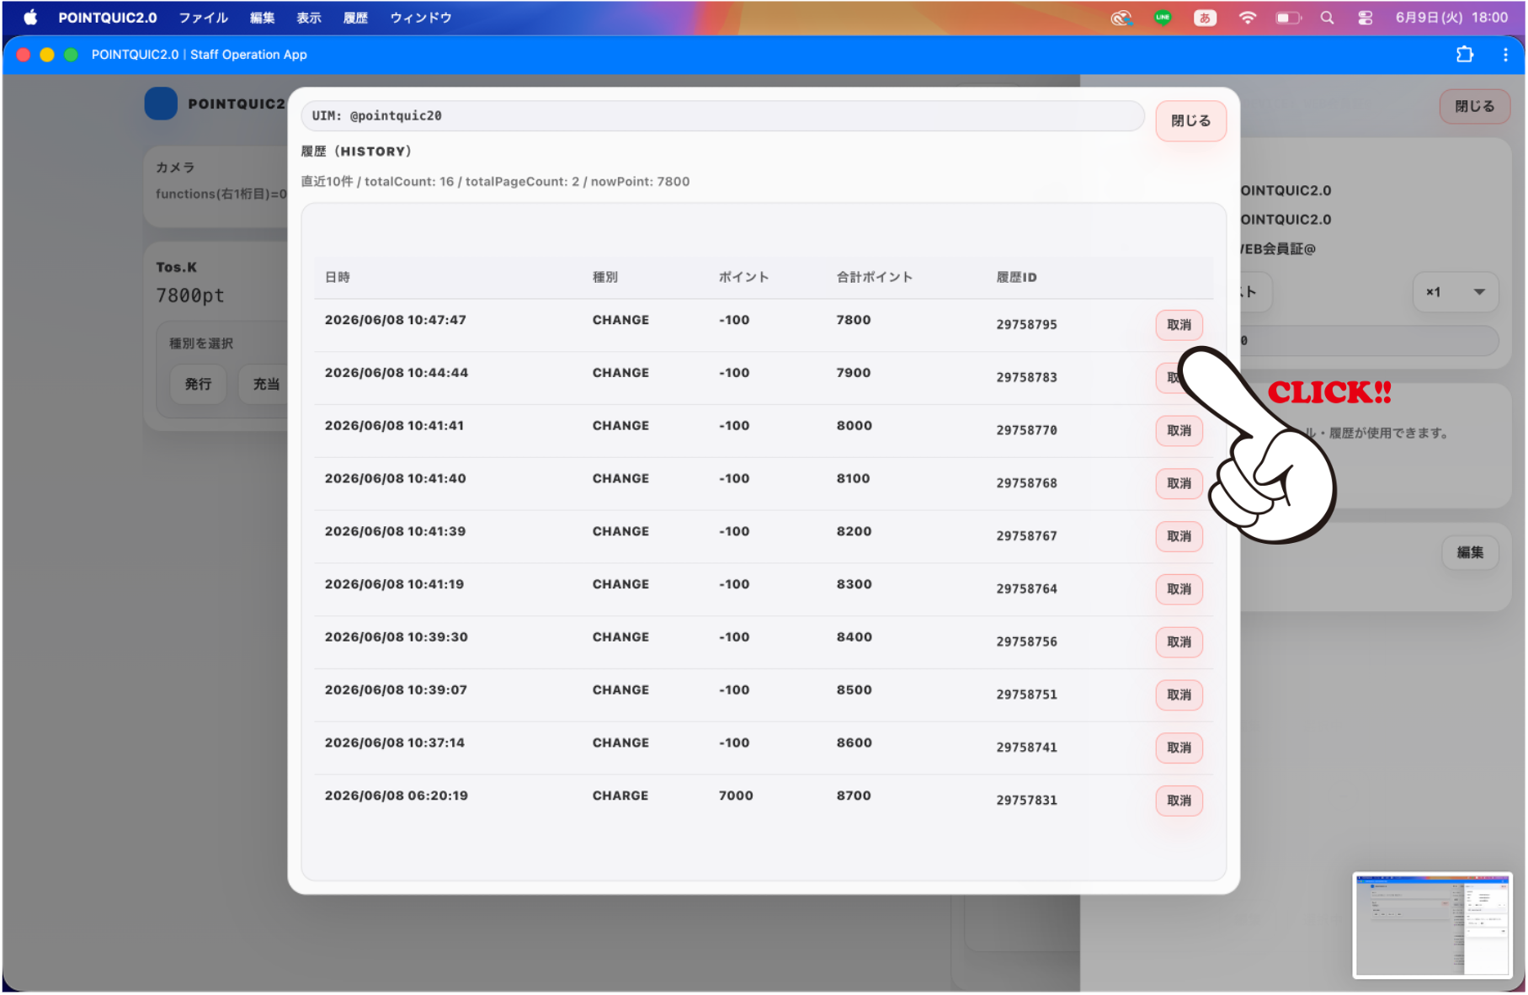Click total points 8700
The height and width of the screenshot is (995, 1528).
854,795
